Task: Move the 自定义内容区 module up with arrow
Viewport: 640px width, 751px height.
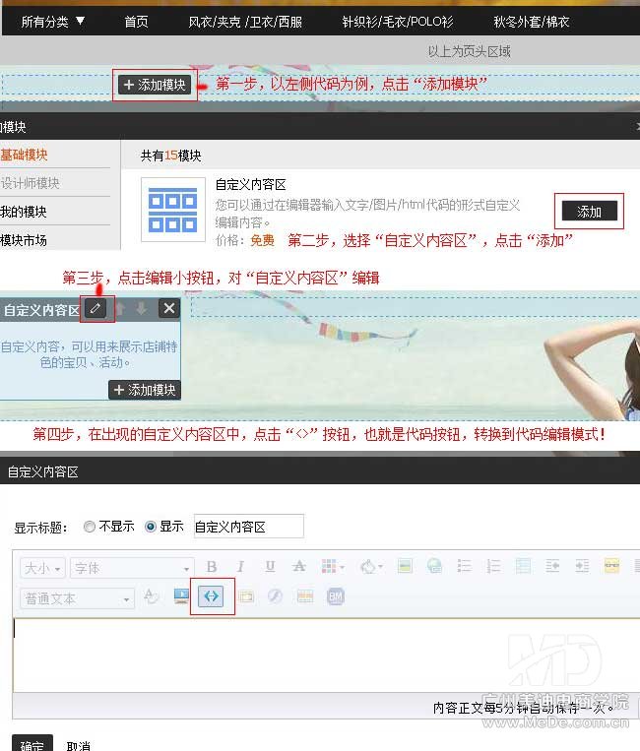Action: [121, 308]
